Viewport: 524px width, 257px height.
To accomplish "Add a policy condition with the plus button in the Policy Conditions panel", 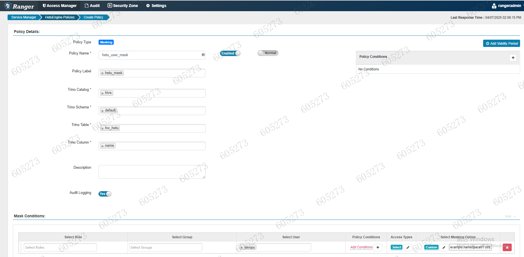I will pos(513,58).
